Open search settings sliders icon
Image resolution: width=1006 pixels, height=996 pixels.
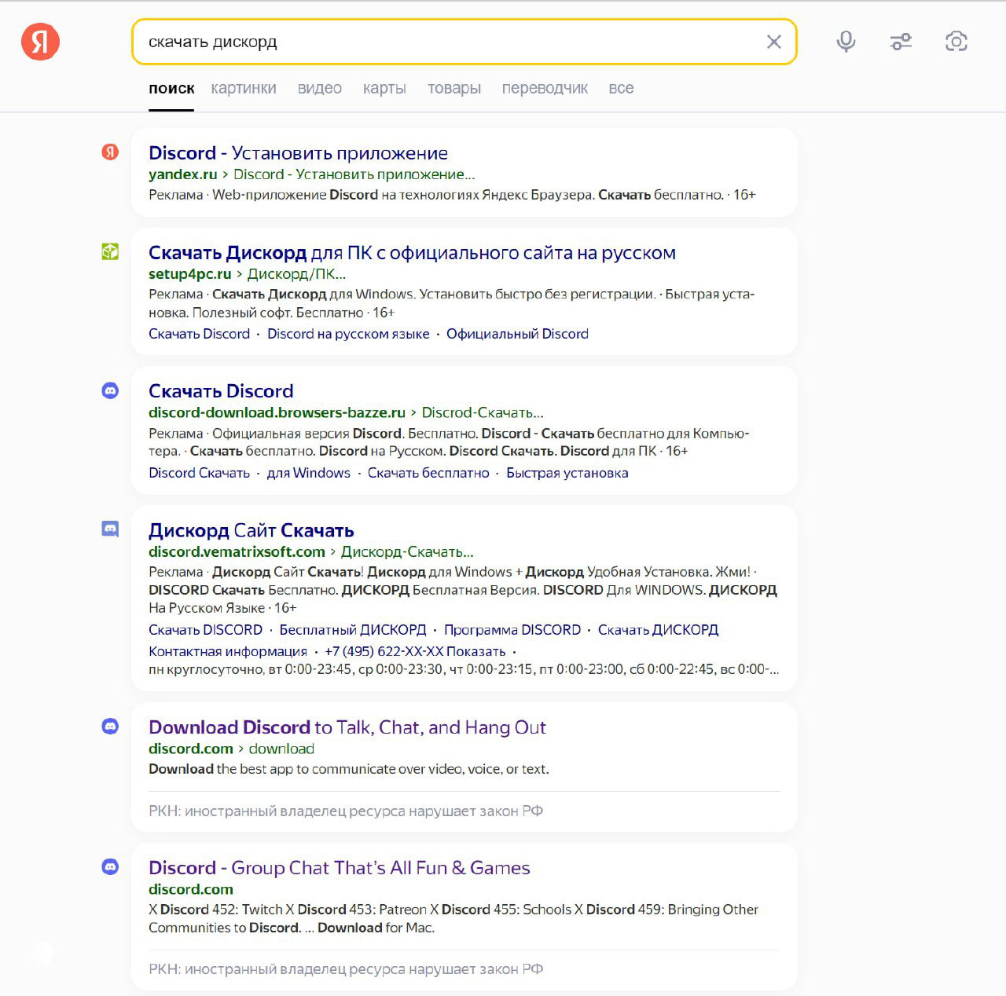pos(901,42)
